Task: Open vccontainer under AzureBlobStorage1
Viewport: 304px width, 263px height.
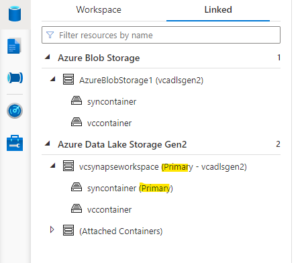Action: 109,123
